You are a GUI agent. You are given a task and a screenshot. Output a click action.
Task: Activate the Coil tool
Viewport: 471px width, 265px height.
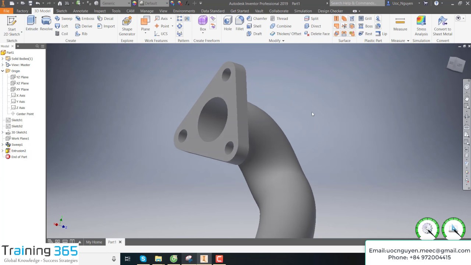pos(61,33)
